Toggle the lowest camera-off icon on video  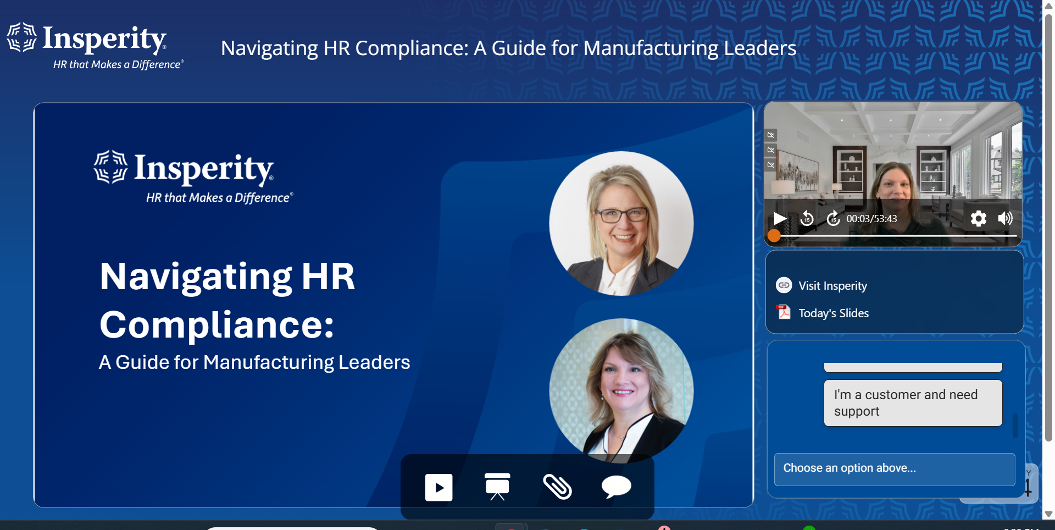click(771, 164)
